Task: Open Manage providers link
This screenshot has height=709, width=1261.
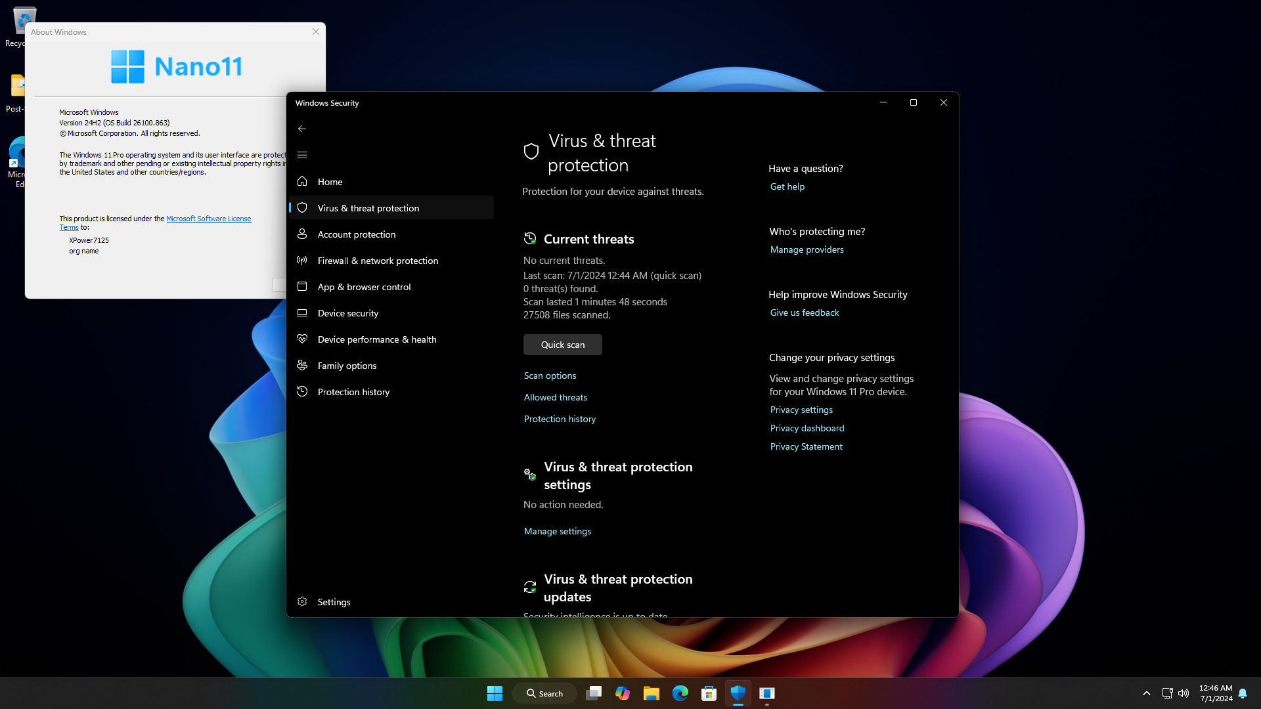Action: pos(807,249)
